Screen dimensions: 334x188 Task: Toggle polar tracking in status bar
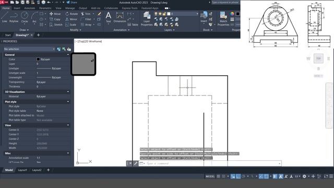point(243,177)
